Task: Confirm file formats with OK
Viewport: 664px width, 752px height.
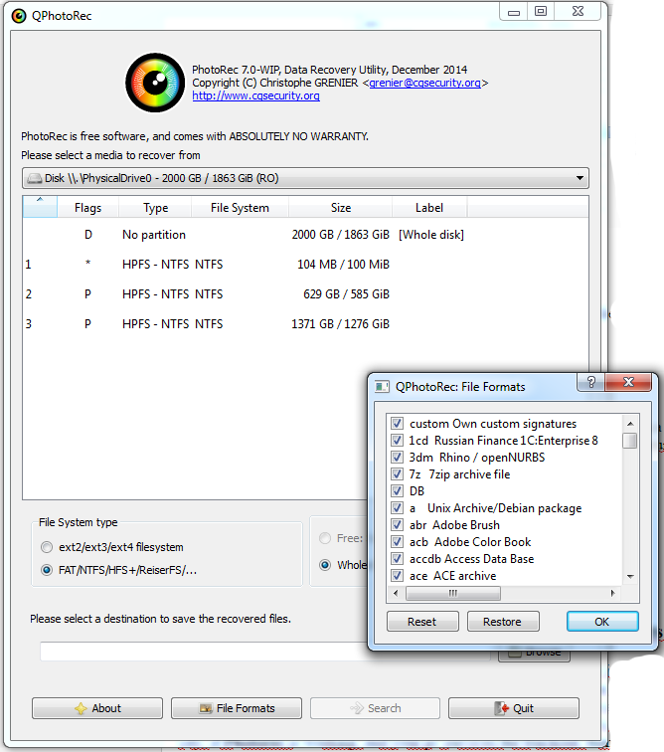Action: 602,622
